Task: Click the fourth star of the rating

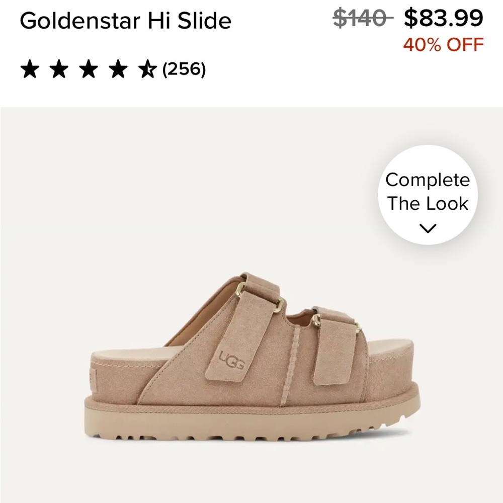Action: (118, 67)
